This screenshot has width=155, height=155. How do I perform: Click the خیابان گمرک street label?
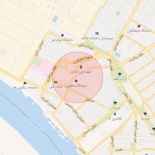pyautogui.click(x=48, y=103)
